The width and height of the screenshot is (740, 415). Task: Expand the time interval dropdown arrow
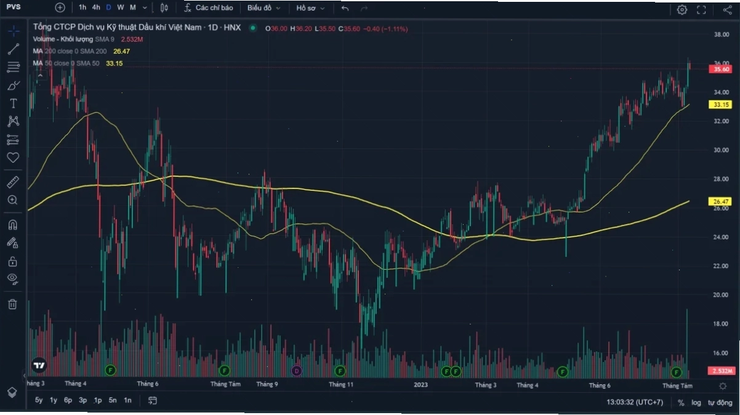tap(145, 8)
